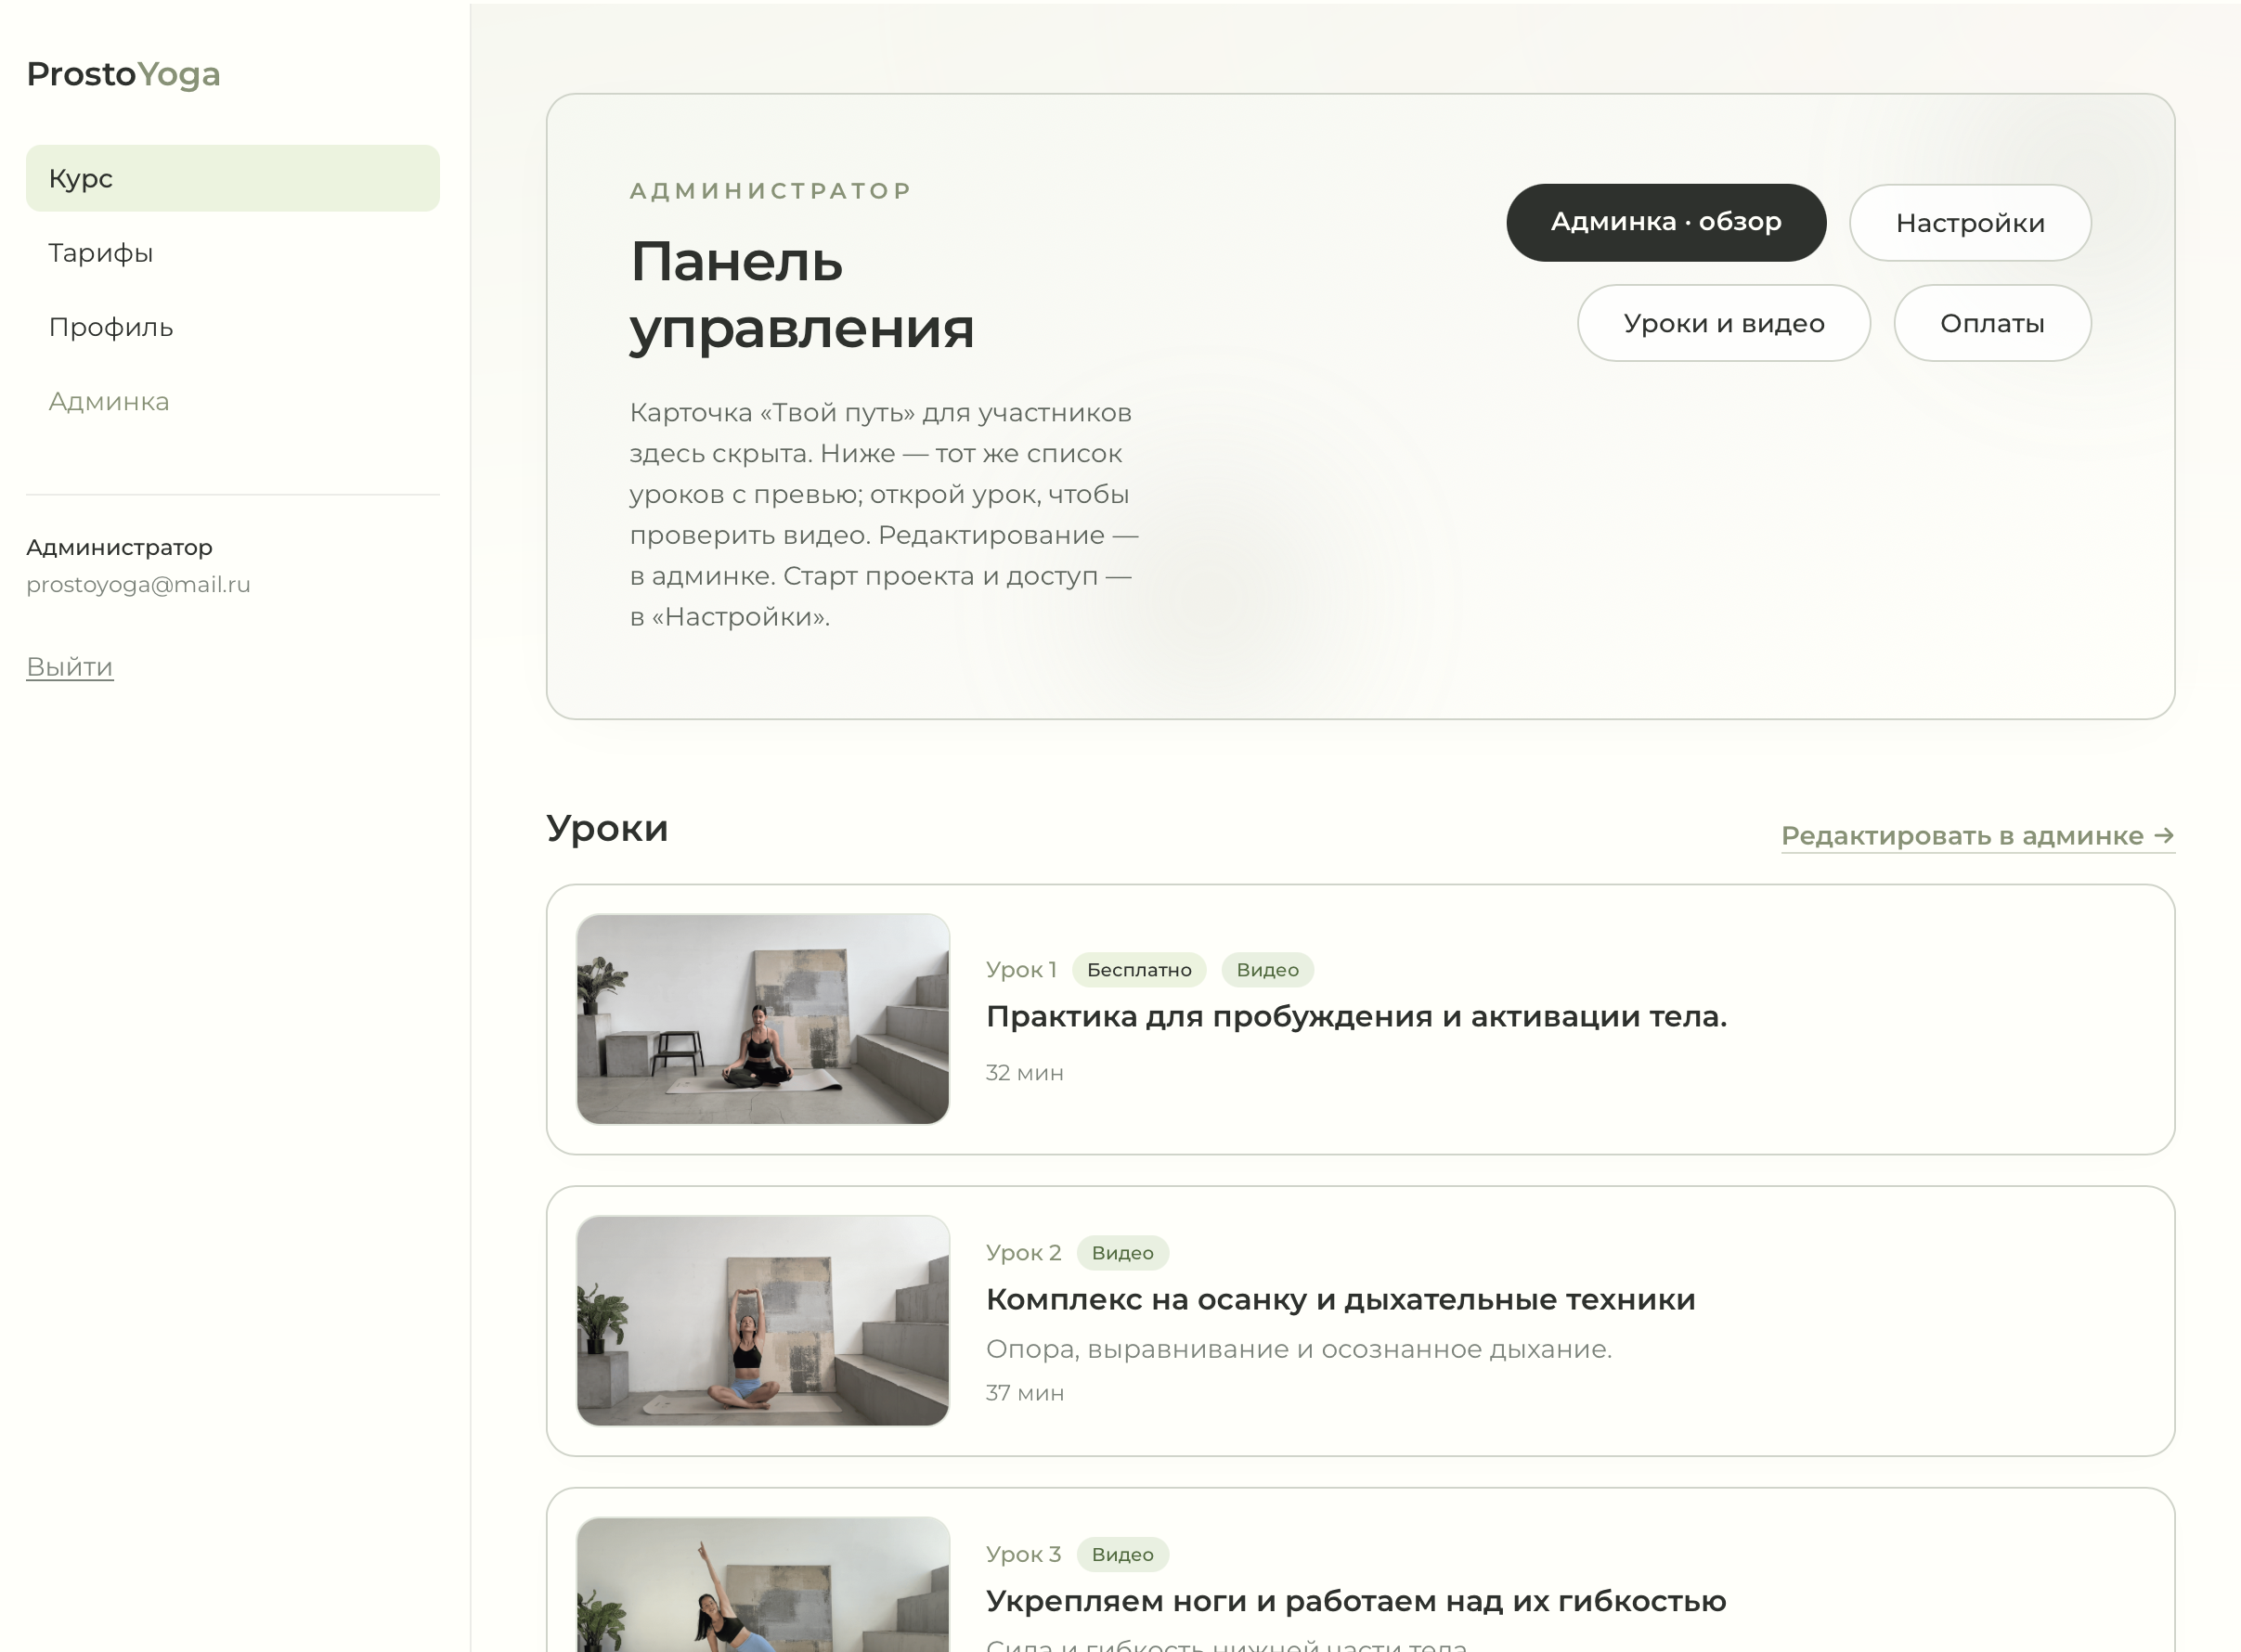Open thumbnail of lesson 1 practice
This screenshot has height=1652, width=2241.
pyautogui.click(x=763, y=1019)
